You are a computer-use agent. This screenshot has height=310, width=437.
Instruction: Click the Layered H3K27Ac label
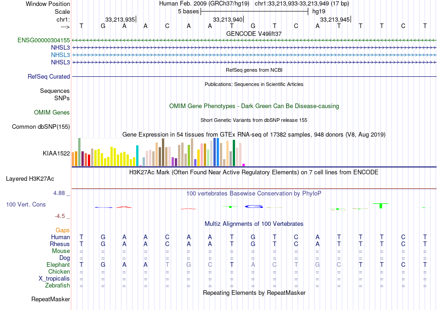[x=30, y=179]
